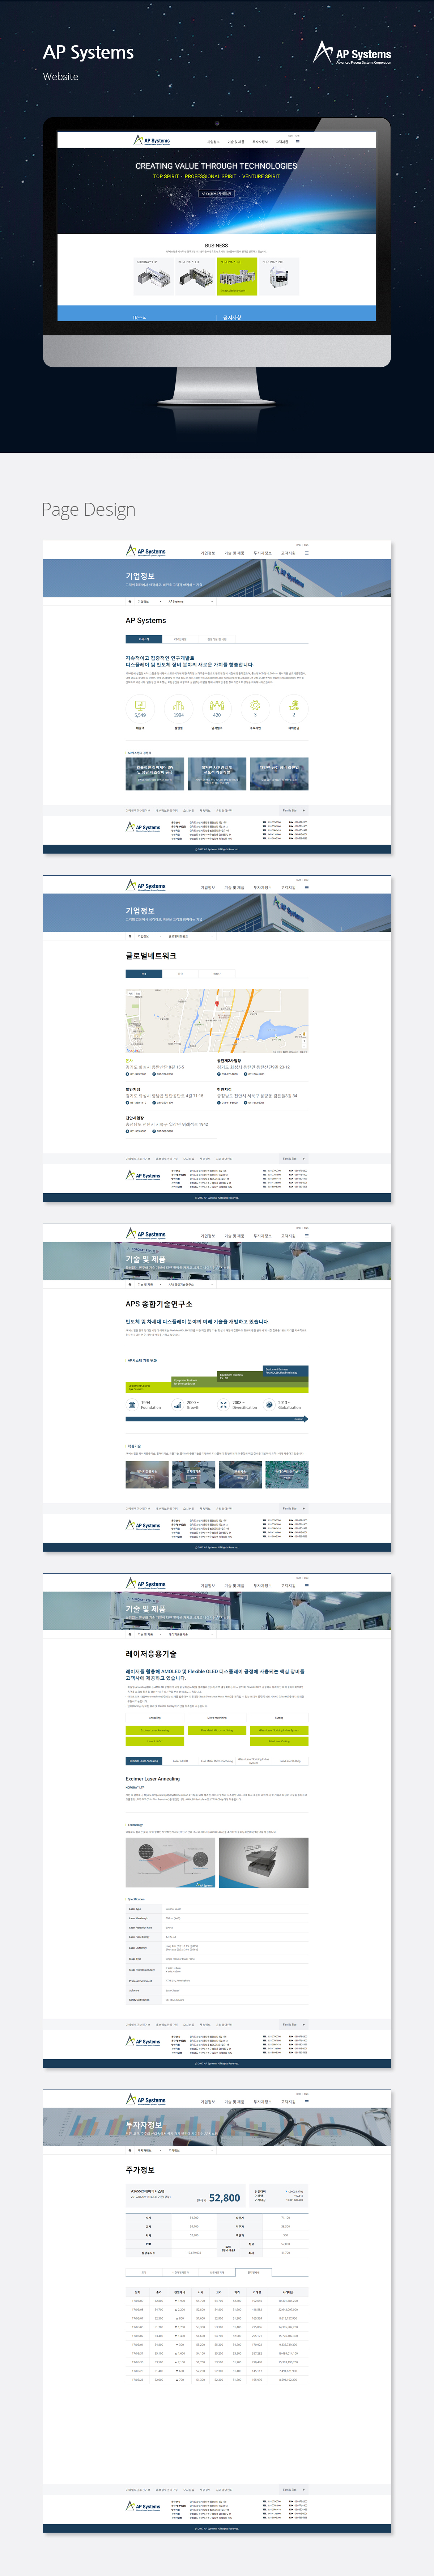Click home icon in 주가정보 page breadcrumb
The image size is (434, 2576).
click(x=129, y=2150)
